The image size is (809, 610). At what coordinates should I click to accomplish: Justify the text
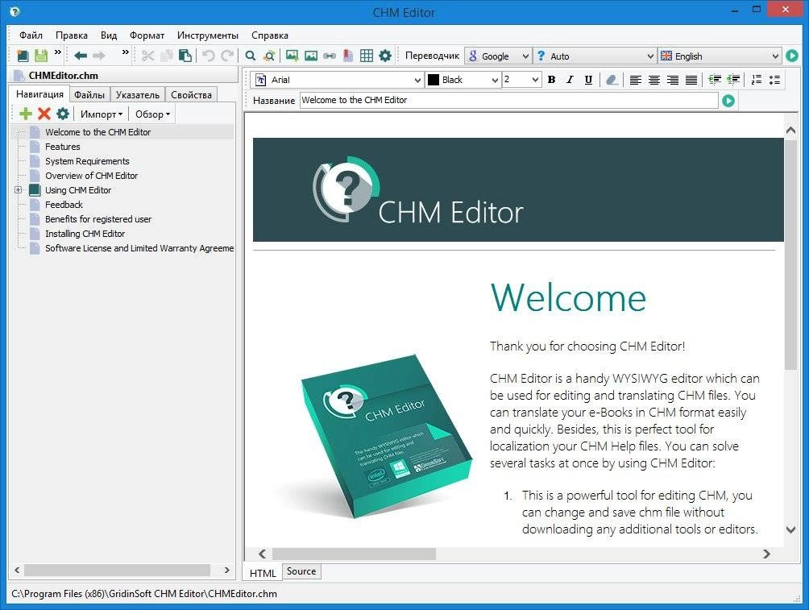tap(691, 80)
